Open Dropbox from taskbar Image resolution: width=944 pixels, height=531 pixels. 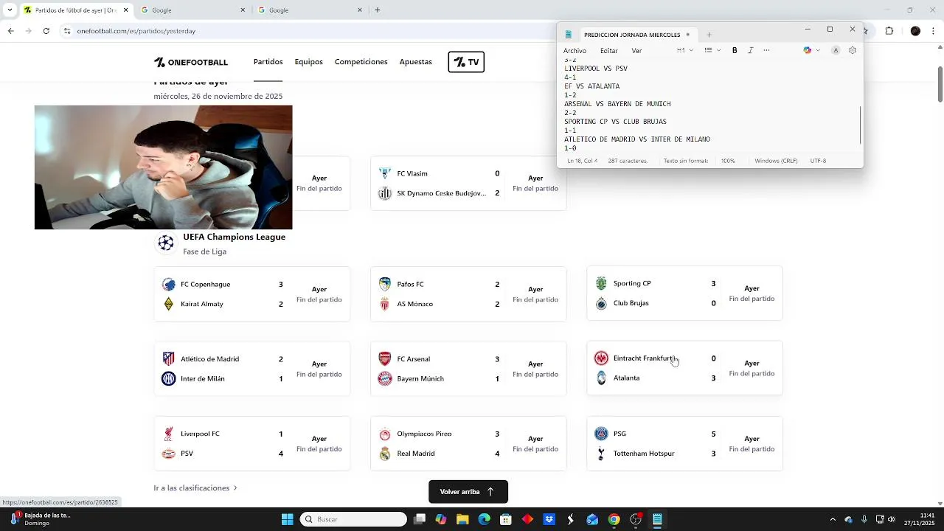coord(549,519)
